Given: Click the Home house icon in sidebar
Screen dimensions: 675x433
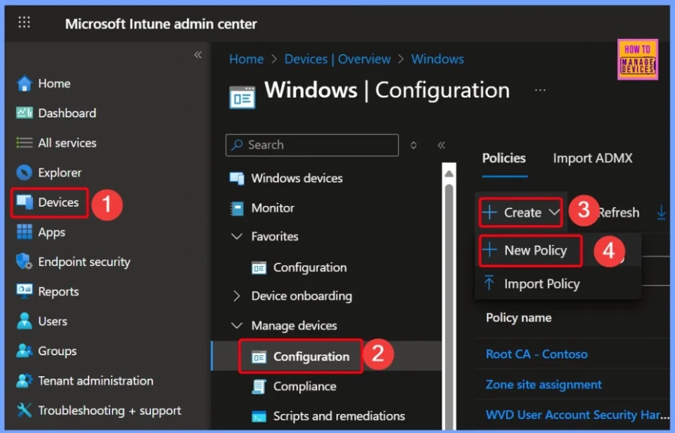Looking at the screenshot, I should pos(24,83).
